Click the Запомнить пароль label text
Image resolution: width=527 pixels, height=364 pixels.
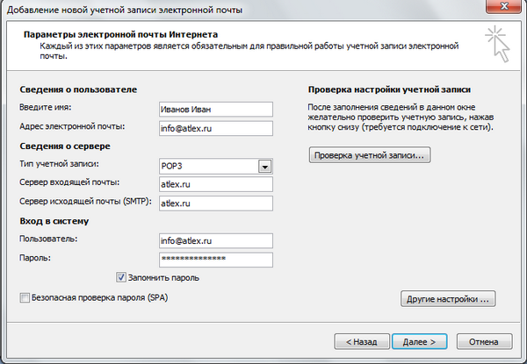click(163, 278)
